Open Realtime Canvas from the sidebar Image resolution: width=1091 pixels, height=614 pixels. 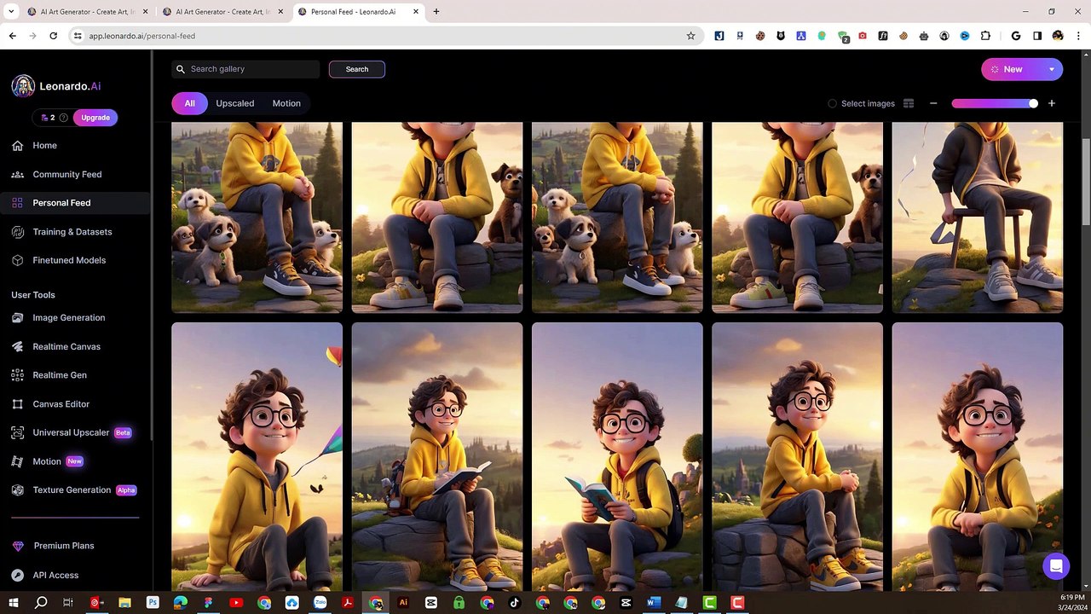tap(66, 346)
